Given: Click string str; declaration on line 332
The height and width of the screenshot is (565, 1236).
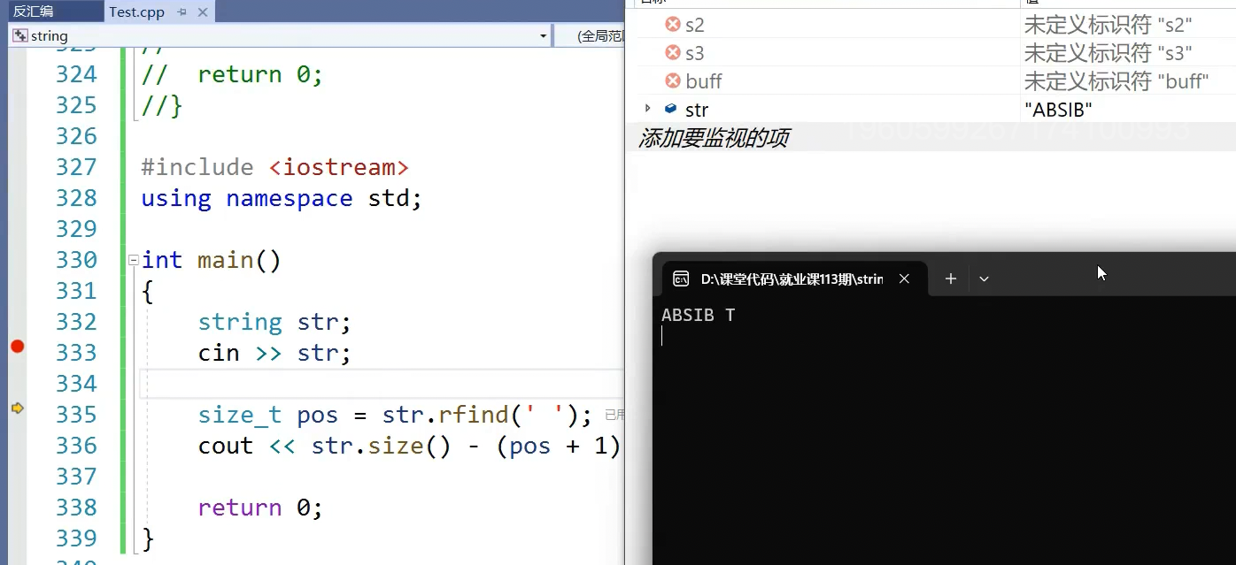Looking at the screenshot, I should 274,322.
